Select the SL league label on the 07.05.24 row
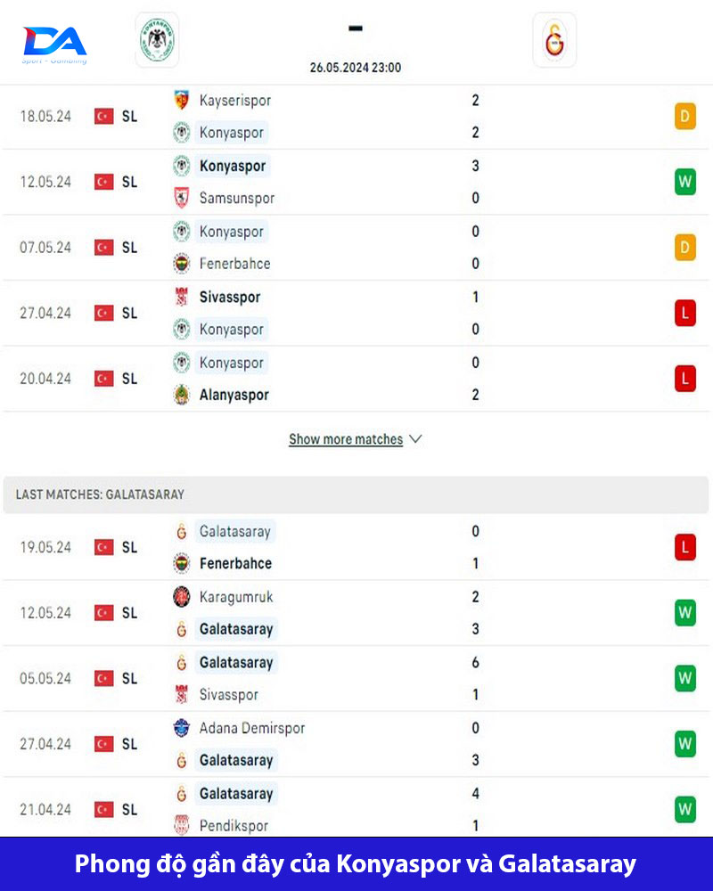This screenshot has height=891, width=713. [130, 248]
